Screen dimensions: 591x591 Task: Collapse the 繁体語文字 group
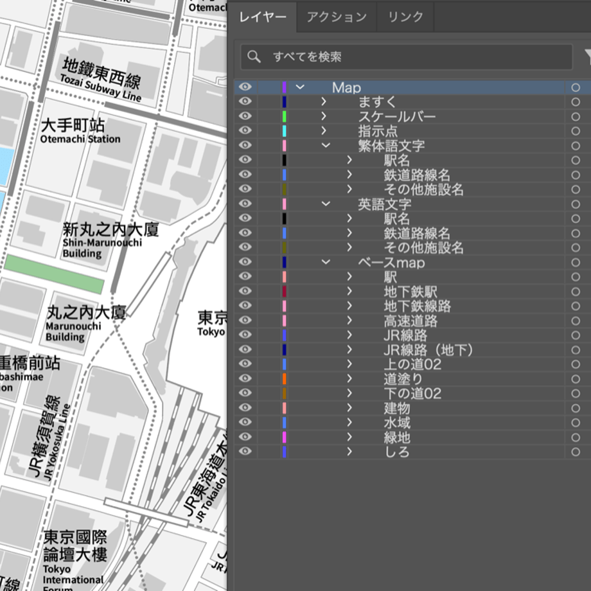point(326,145)
